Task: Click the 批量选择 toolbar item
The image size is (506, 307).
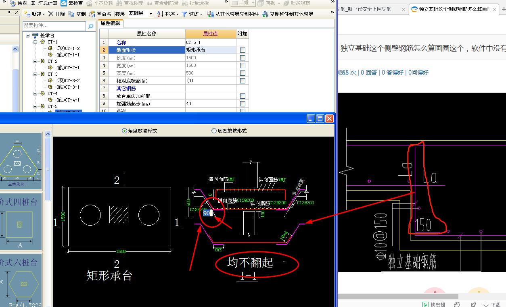Action: 195,3
